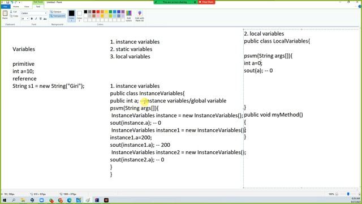Click Save icon in quick access toolbar
This screenshot has height=204, width=362.
(x=7, y=2)
